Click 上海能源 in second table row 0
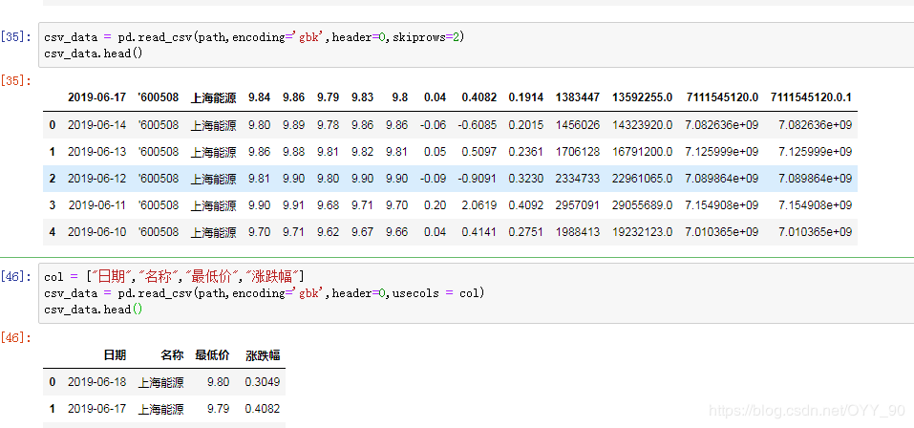This screenshot has height=428, width=914. pyautogui.click(x=160, y=382)
